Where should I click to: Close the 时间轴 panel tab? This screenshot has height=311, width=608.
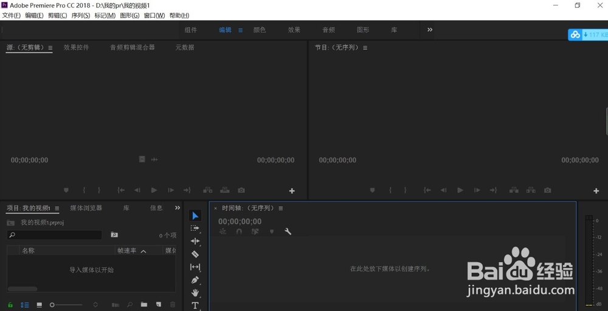coord(216,208)
